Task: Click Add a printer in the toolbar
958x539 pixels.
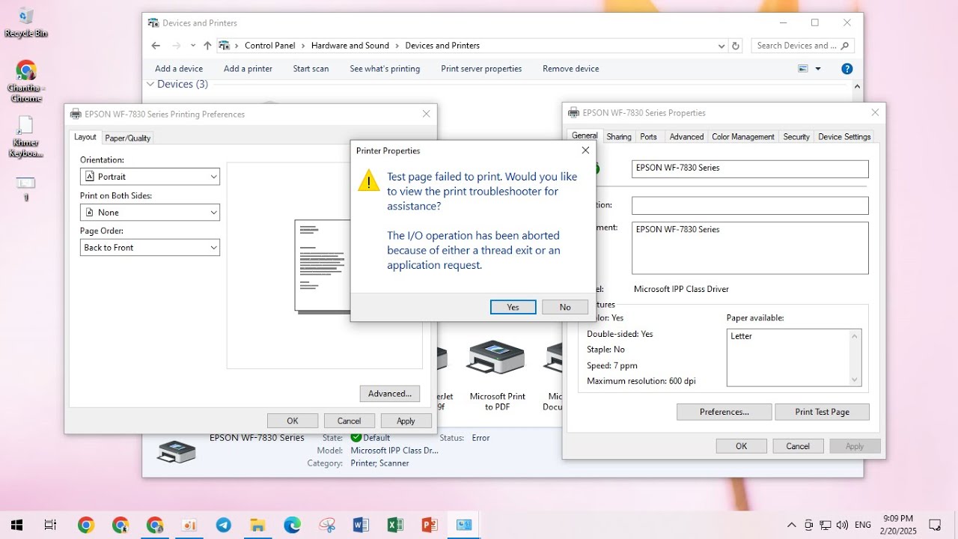Action: 248,69
